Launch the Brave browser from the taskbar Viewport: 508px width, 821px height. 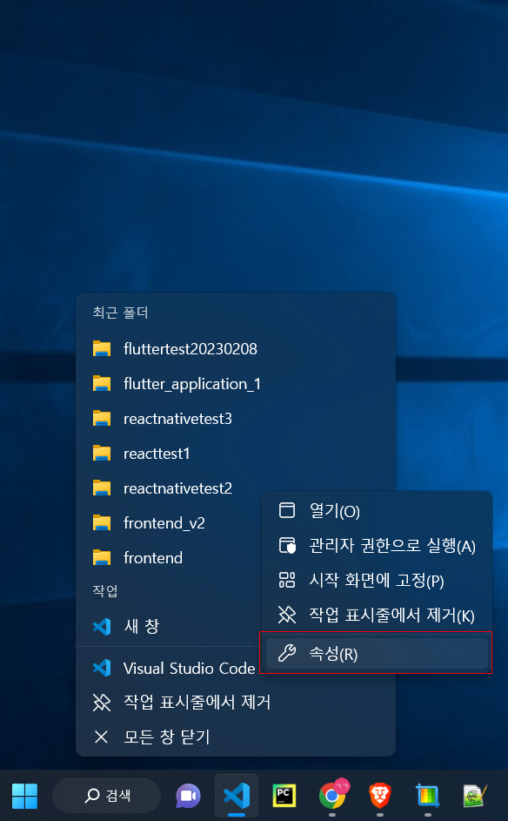tap(380, 796)
